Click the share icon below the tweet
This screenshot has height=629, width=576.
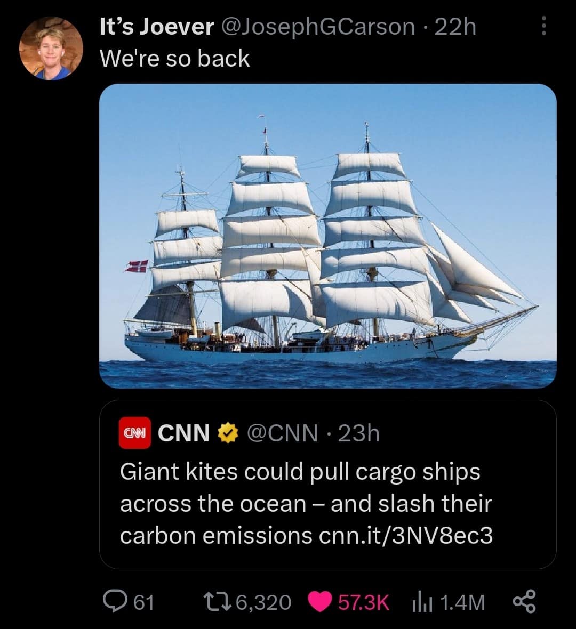click(524, 602)
